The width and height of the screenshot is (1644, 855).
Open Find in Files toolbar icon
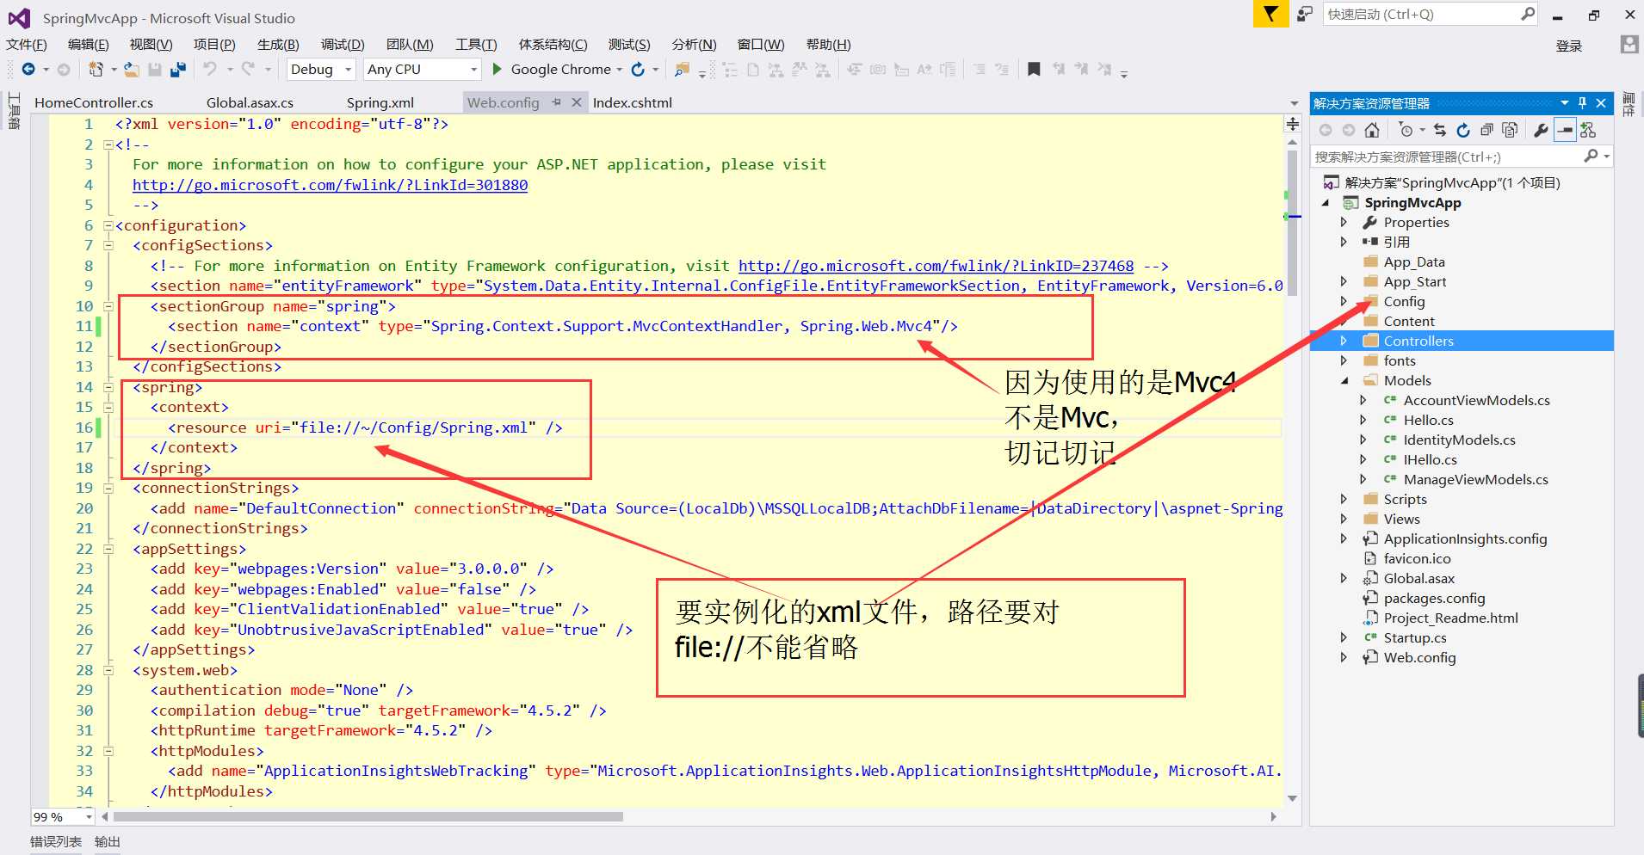(682, 69)
